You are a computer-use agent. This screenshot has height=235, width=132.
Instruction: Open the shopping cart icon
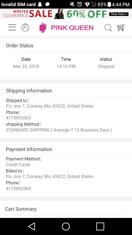point(121,28)
